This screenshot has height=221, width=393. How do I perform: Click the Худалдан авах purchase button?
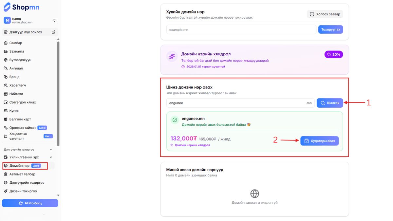(319, 141)
